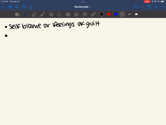The height and width of the screenshot is (125, 166).
Task: Tap the battery status indicator
Action: [163, 2]
